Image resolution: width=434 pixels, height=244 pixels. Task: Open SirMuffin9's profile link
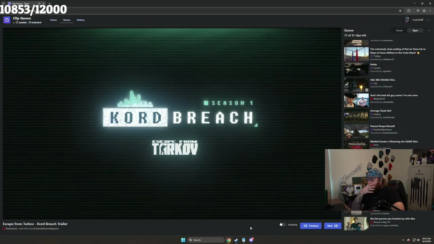pyautogui.click(x=35, y=23)
